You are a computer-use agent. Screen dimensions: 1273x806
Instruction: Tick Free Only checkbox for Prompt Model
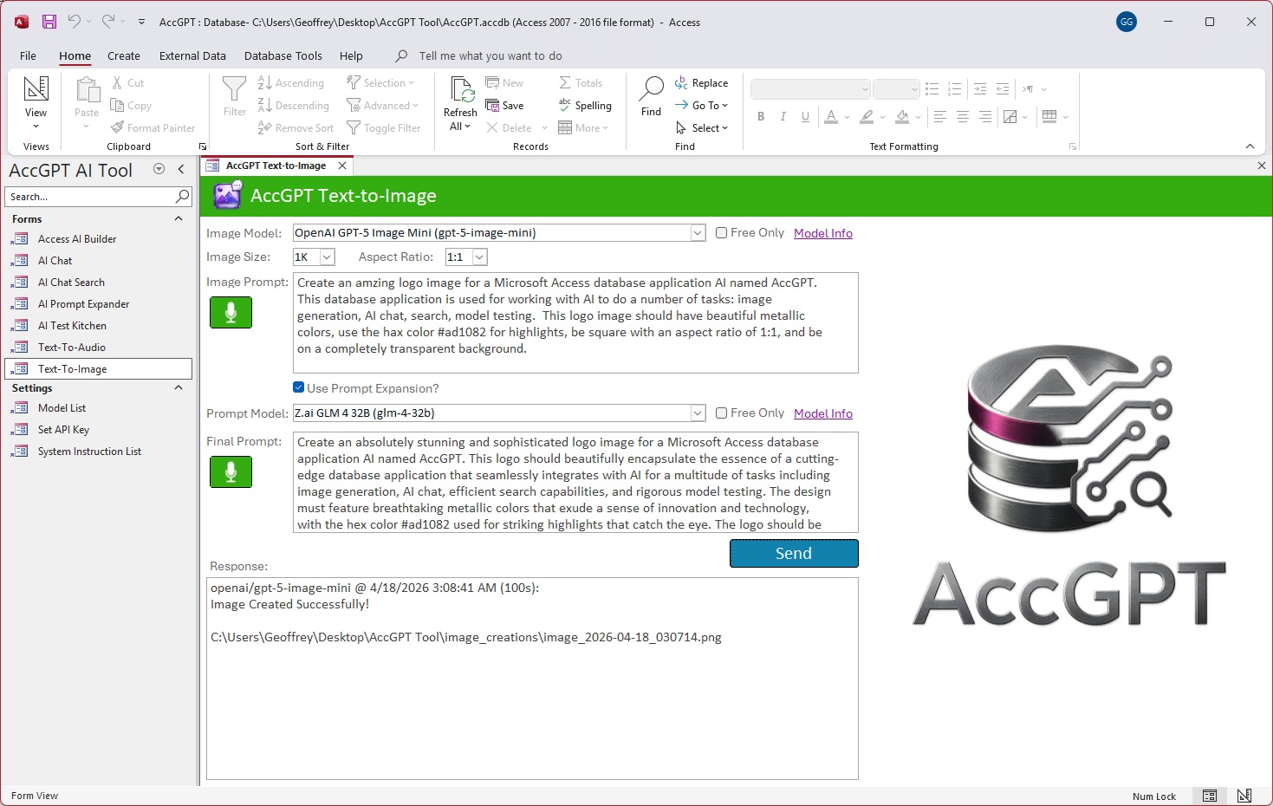pos(721,413)
